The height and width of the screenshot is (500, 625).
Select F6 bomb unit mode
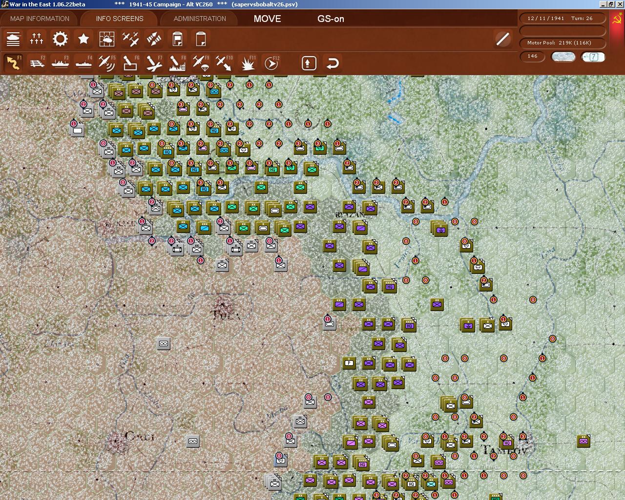pos(130,63)
